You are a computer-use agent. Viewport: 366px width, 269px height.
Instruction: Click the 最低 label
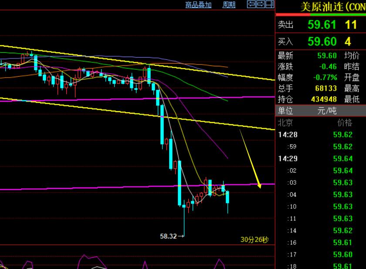click(x=352, y=99)
